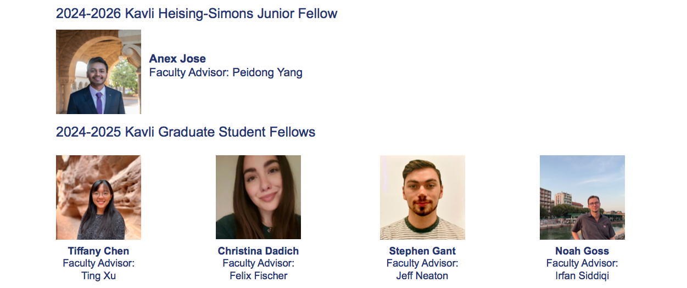
Task: Select Stephen Gant's portrait photo
Action: 422,197
